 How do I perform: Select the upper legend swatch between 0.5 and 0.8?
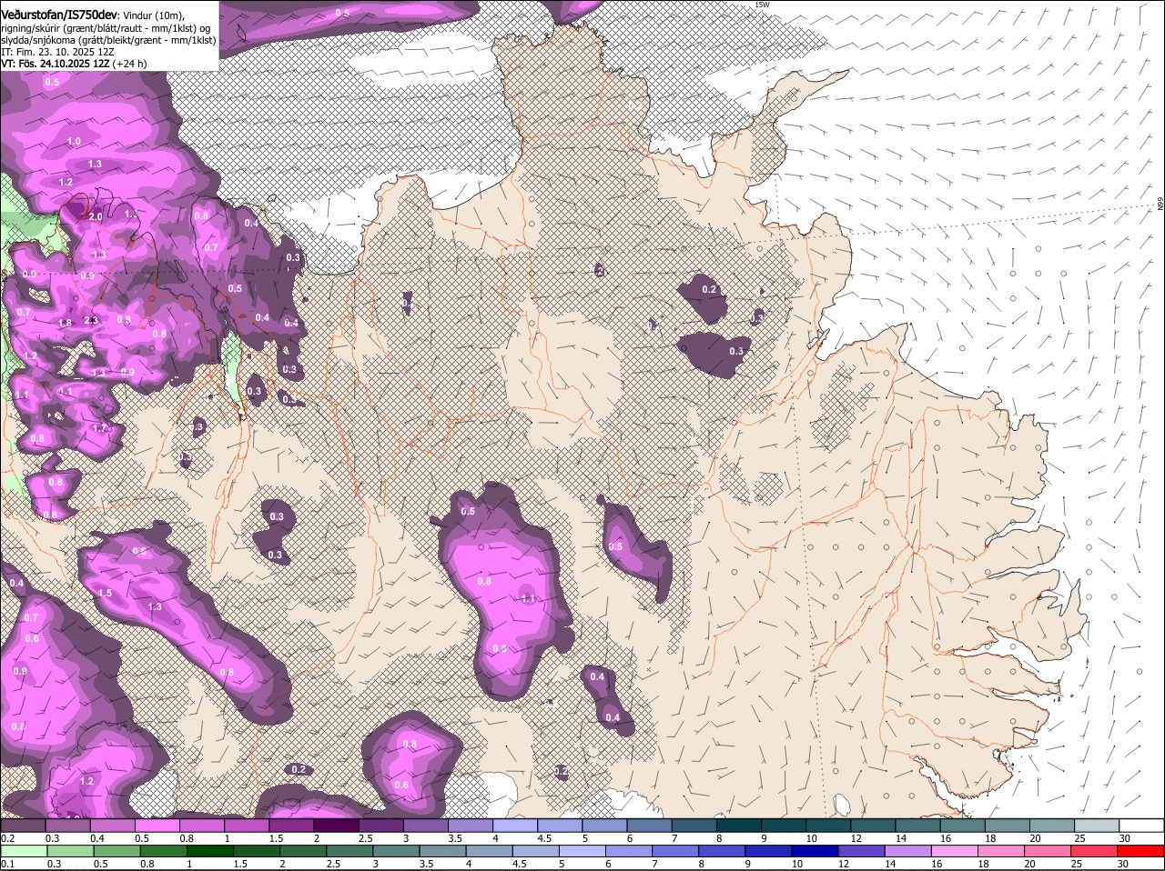pyautogui.click(x=157, y=825)
